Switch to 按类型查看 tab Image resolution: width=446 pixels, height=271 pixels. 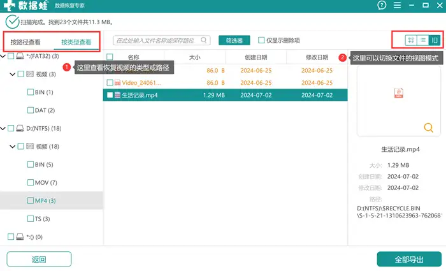pos(76,42)
